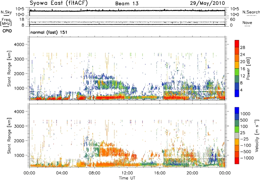260x180 pixels.
Task: Click the 'Syowa East (fitACF)' plot title
Action: click(59, 3)
